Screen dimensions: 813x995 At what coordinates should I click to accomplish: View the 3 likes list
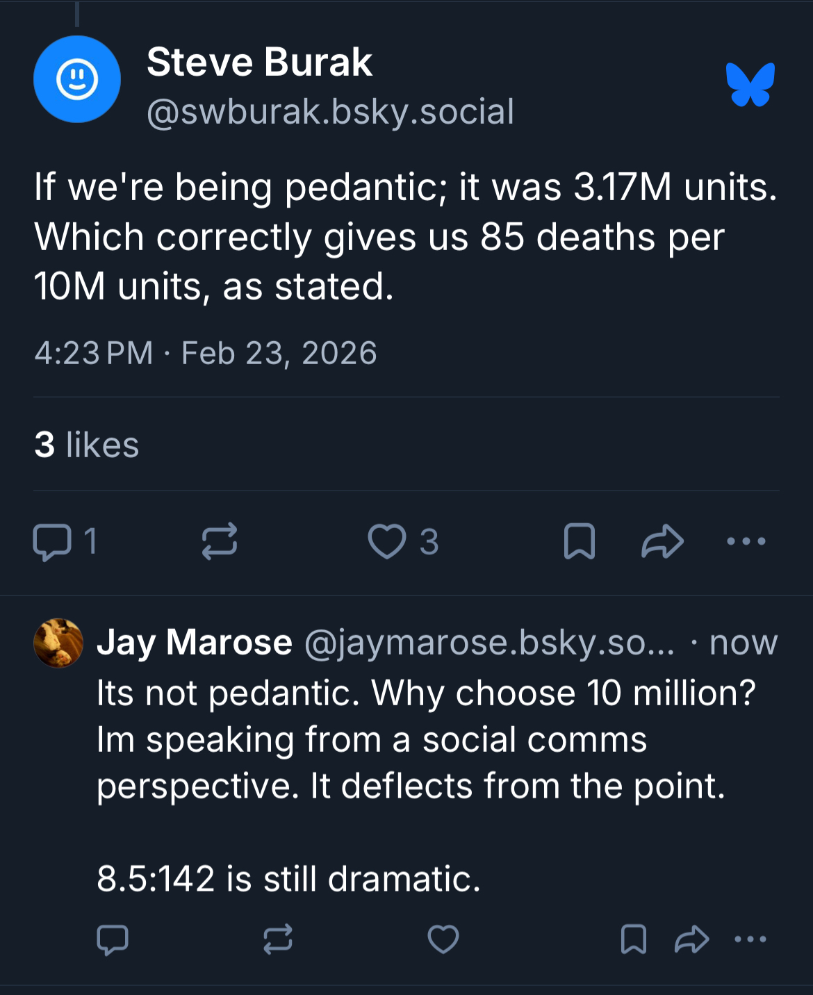point(87,445)
